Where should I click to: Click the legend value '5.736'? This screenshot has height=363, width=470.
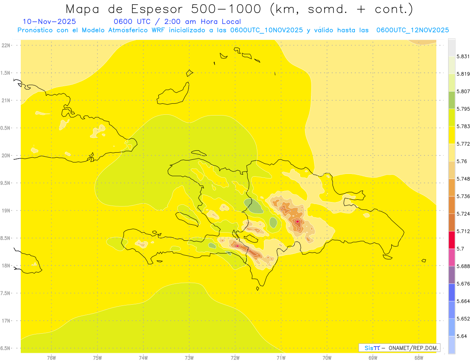coord(463,196)
